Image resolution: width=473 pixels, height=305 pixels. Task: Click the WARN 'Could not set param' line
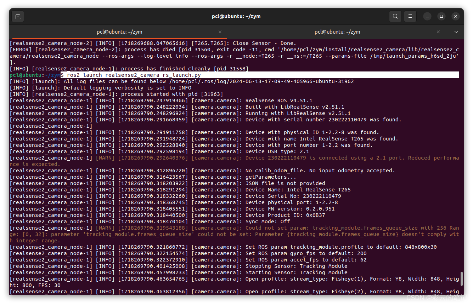click(234, 234)
